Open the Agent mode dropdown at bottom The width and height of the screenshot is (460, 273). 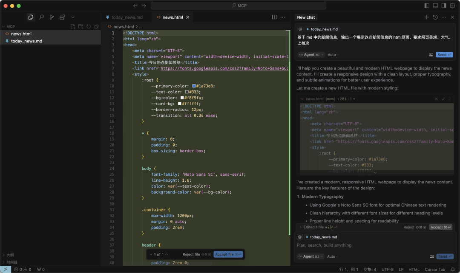[x=310, y=256]
